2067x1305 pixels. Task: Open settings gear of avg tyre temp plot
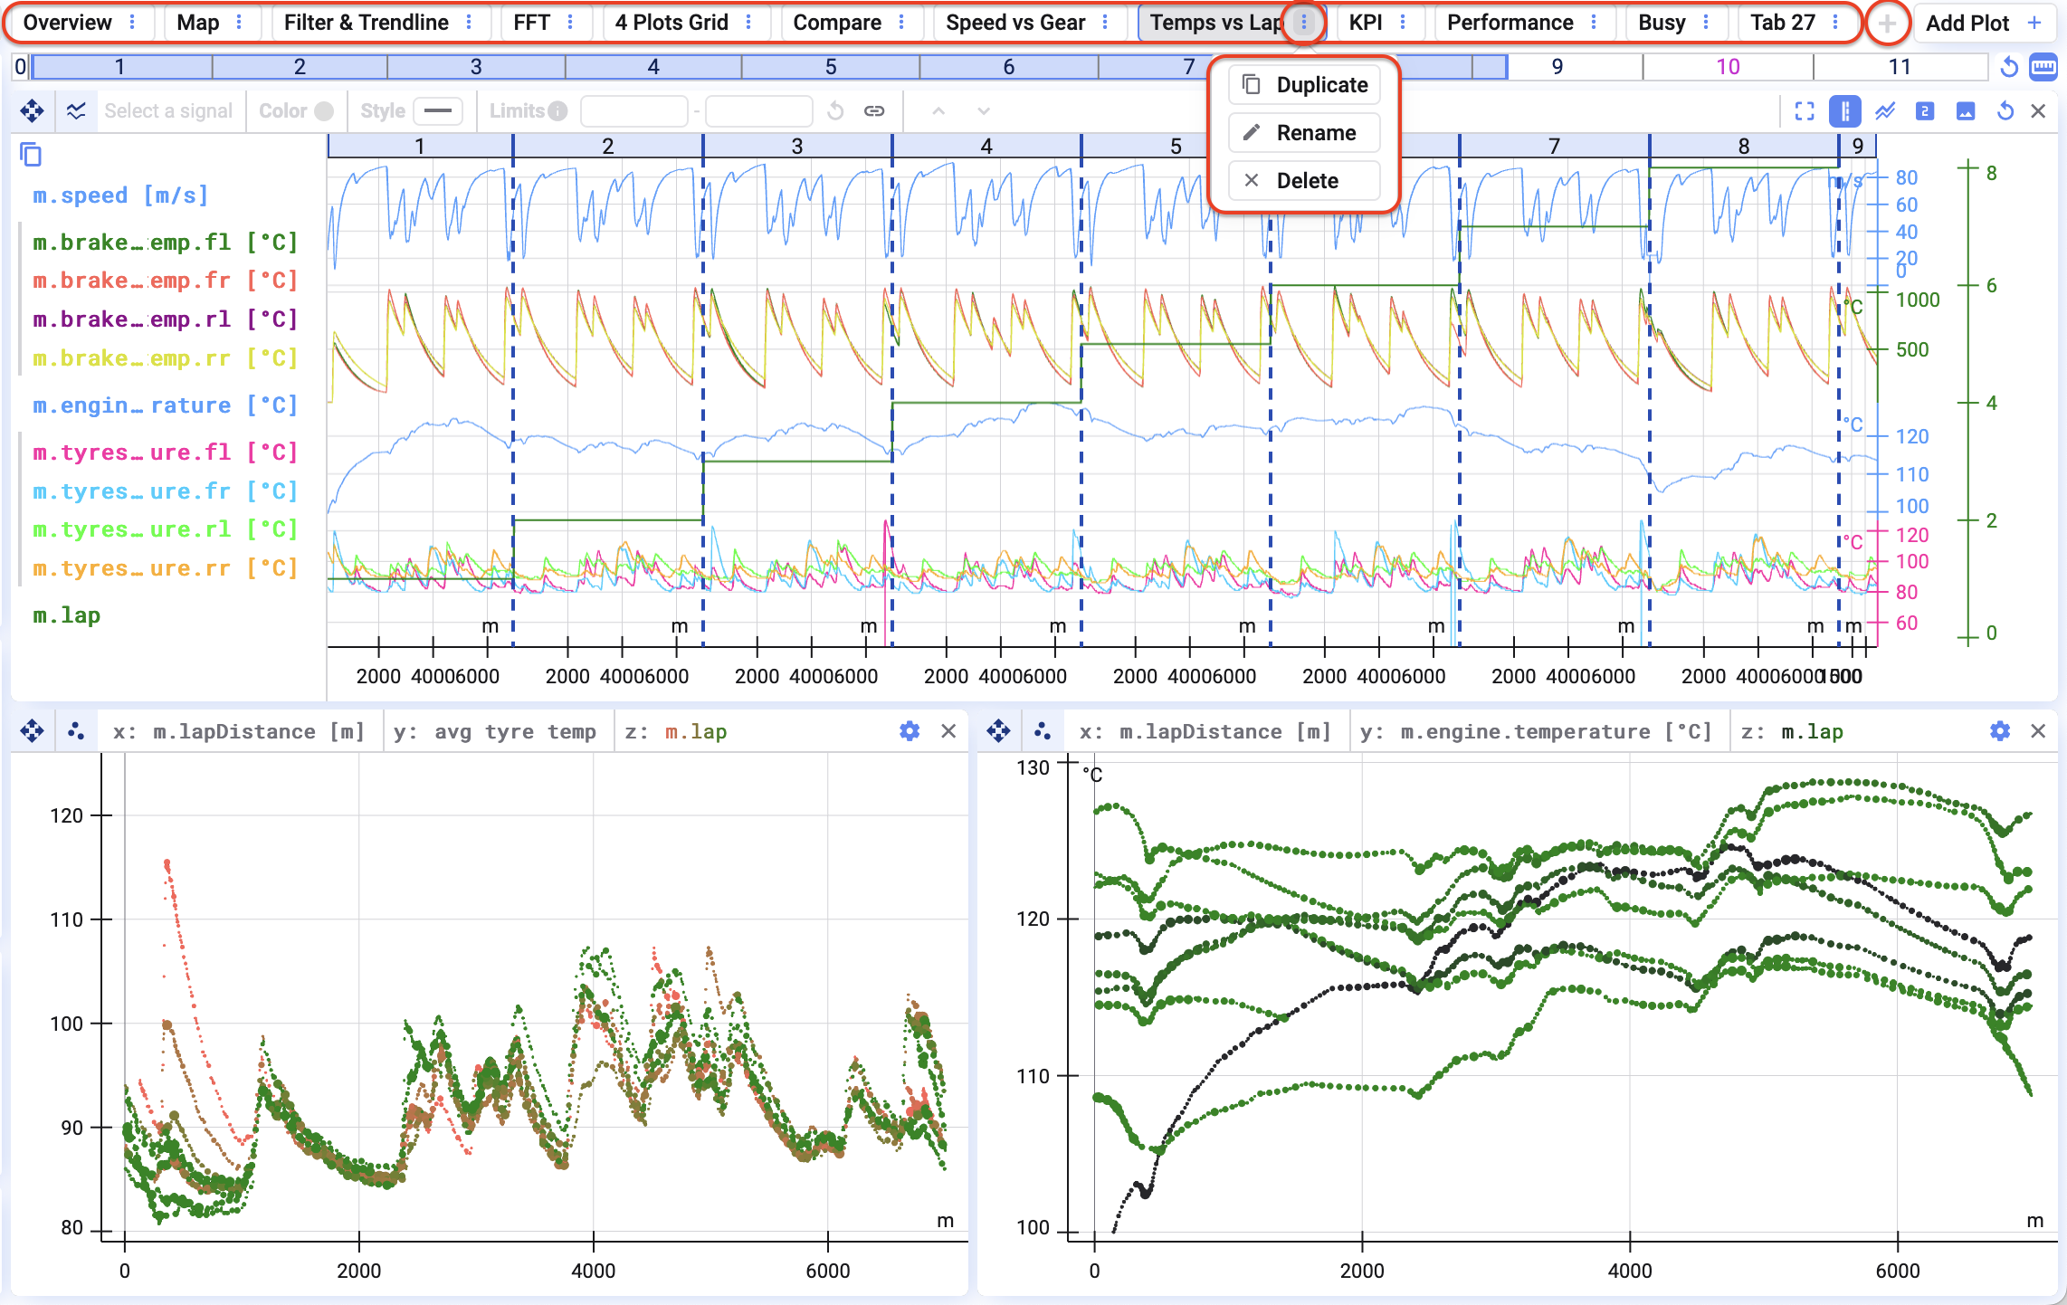910,731
